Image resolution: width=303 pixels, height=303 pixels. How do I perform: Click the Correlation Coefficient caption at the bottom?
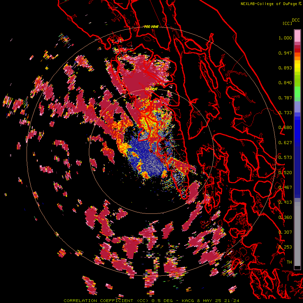tap(151, 301)
